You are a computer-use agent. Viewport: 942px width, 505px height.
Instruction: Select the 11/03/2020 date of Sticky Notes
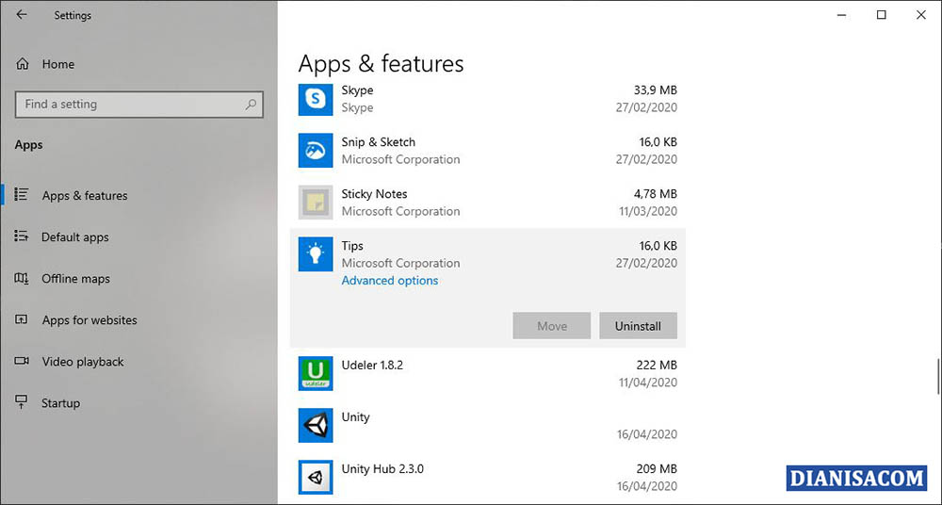tap(648, 212)
